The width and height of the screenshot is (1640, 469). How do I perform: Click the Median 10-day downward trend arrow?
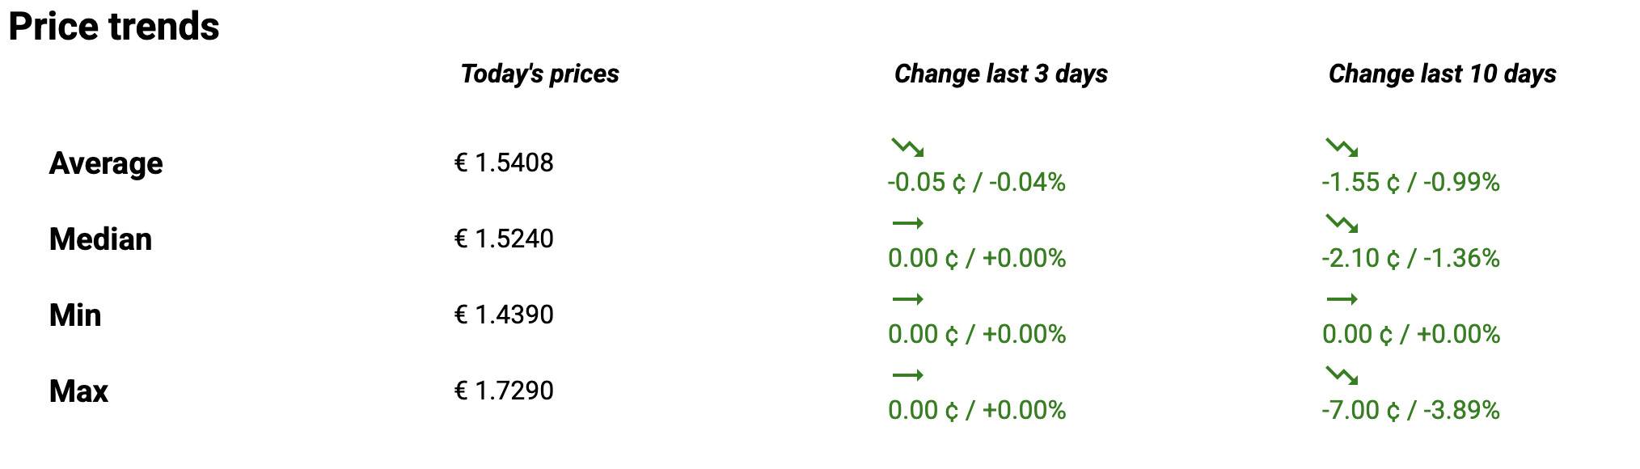pyautogui.click(x=1342, y=223)
